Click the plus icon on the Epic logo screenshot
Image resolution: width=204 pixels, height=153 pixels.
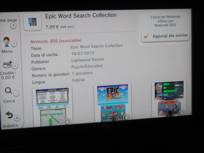click(126, 117)
